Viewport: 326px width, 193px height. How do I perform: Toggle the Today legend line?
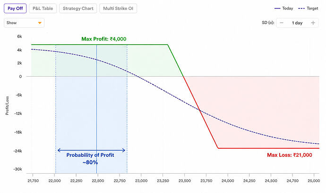(283, 8)
